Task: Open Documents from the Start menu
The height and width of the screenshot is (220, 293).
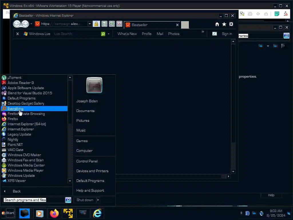Action: (x=85, y=111)
